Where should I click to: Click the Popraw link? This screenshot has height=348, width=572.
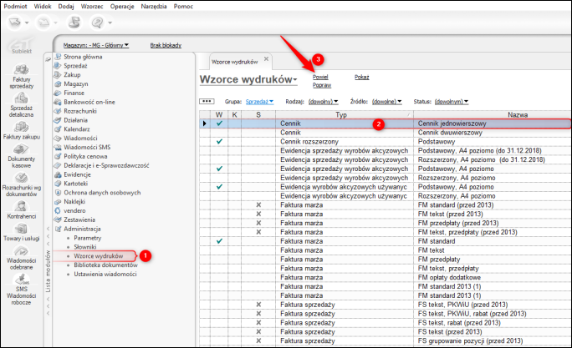pos(322,85)
